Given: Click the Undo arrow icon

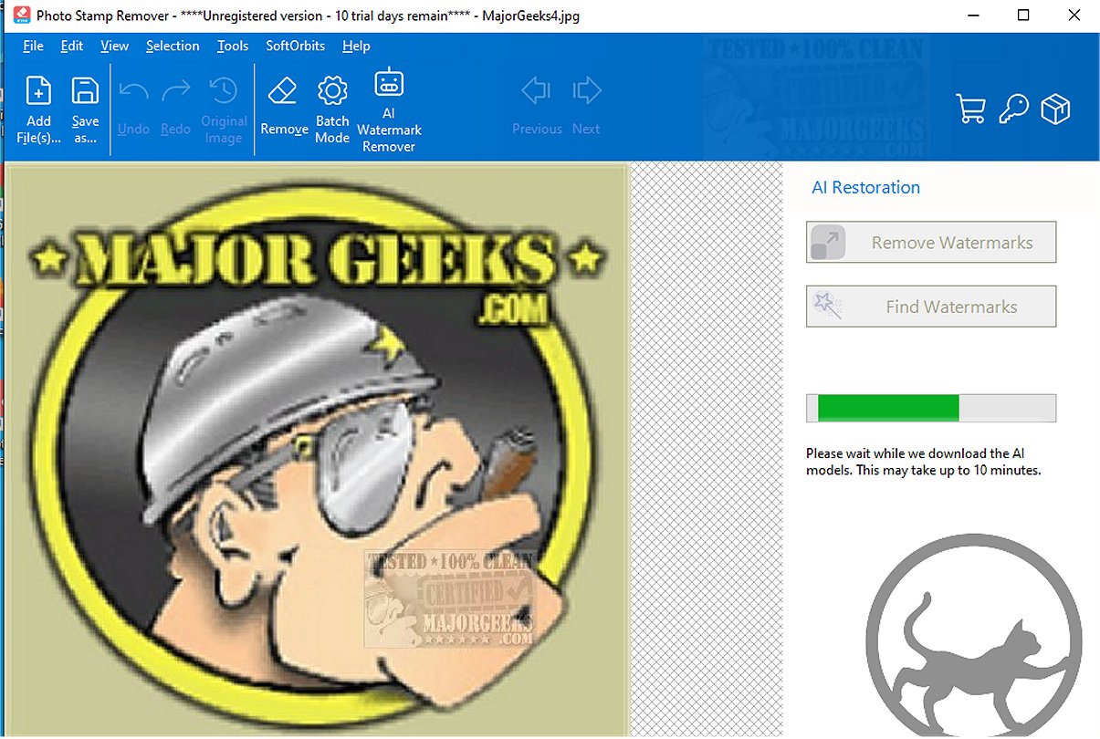Looking at the screenshot, I should (134, 91).
